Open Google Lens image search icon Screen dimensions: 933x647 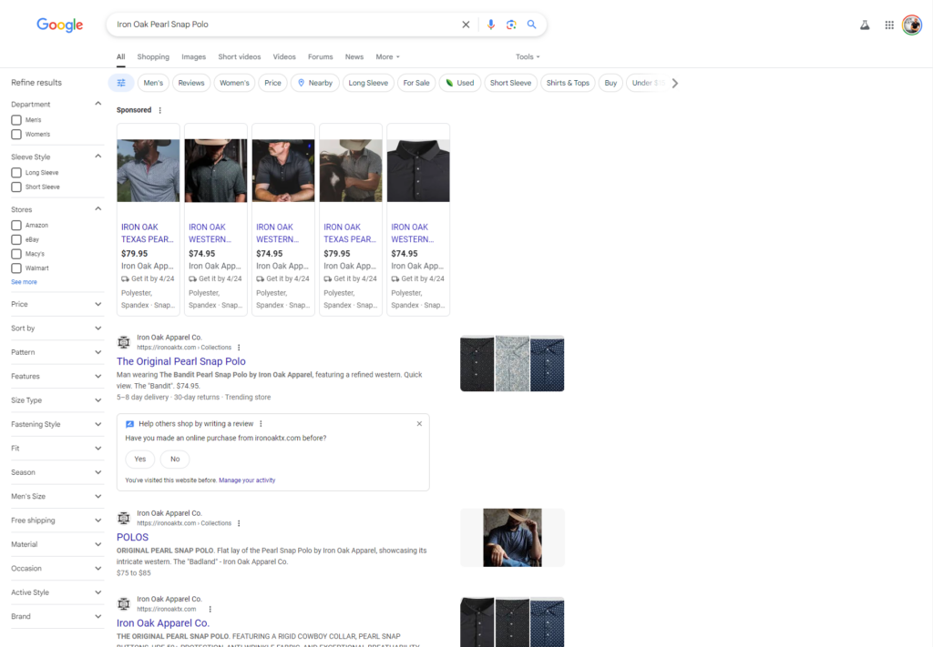(511, 25)
